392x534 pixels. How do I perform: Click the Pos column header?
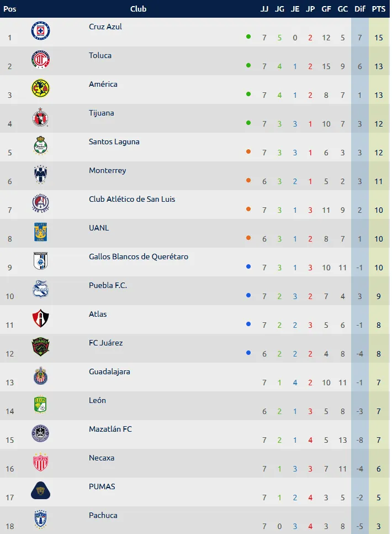pos(10,9)
